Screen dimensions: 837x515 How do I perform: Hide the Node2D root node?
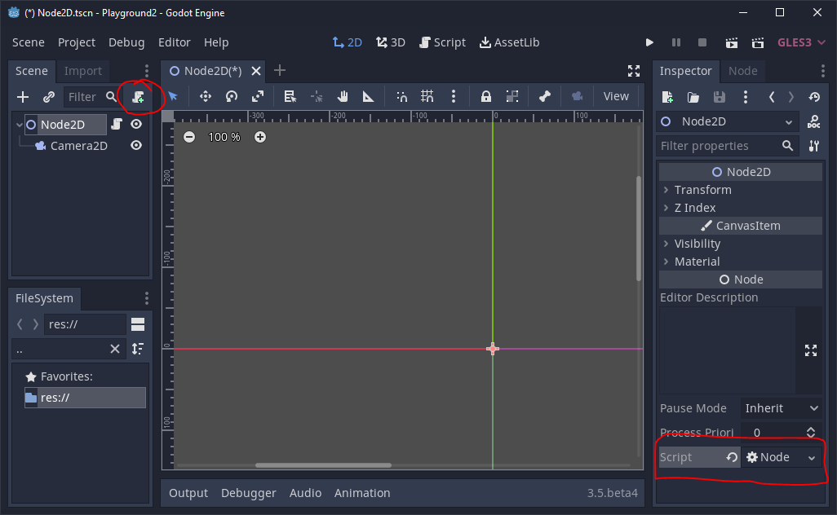tap(135, 124)
